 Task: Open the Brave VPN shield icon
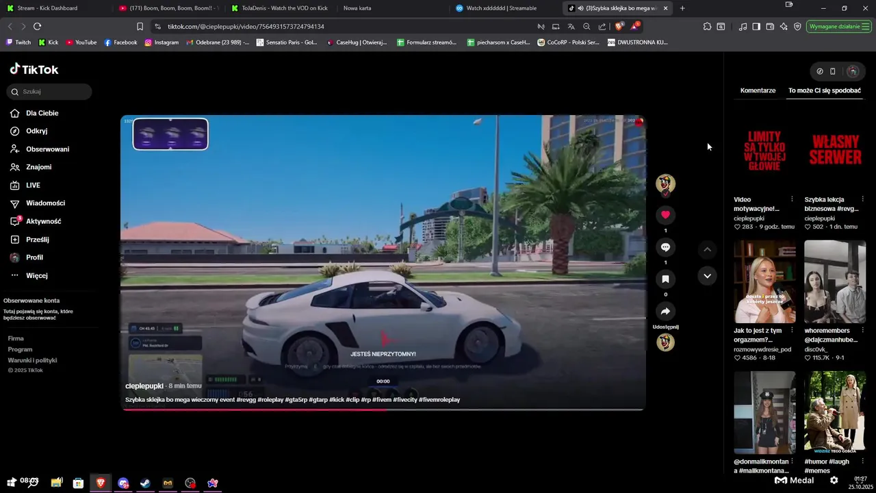point(797,26)
